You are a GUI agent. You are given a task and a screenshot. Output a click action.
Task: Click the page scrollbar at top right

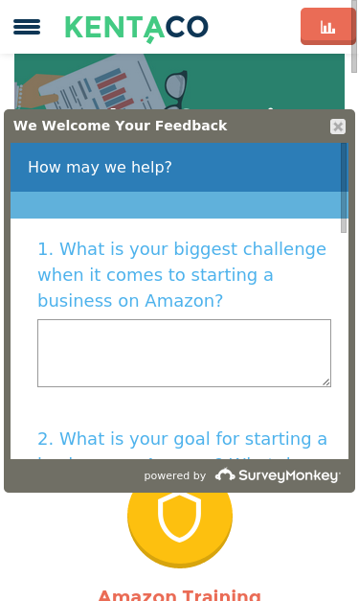[x=354, y=36]
